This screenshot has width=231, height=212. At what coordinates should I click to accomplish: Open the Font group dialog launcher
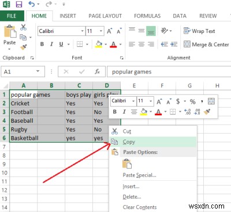122,58
